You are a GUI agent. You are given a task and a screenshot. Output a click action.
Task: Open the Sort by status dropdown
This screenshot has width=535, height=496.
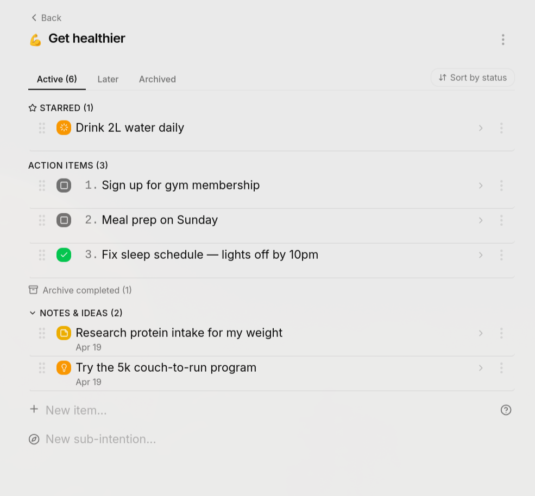(x=473, y=78)
